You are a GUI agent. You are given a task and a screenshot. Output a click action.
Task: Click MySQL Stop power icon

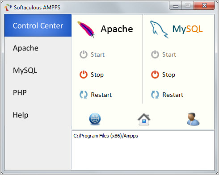coord(155,75)
